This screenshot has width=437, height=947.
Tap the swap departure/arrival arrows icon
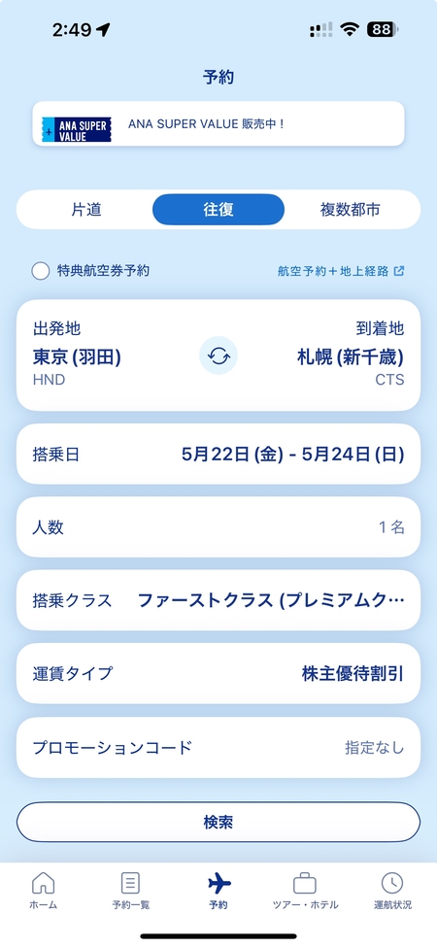pos(218,355)
